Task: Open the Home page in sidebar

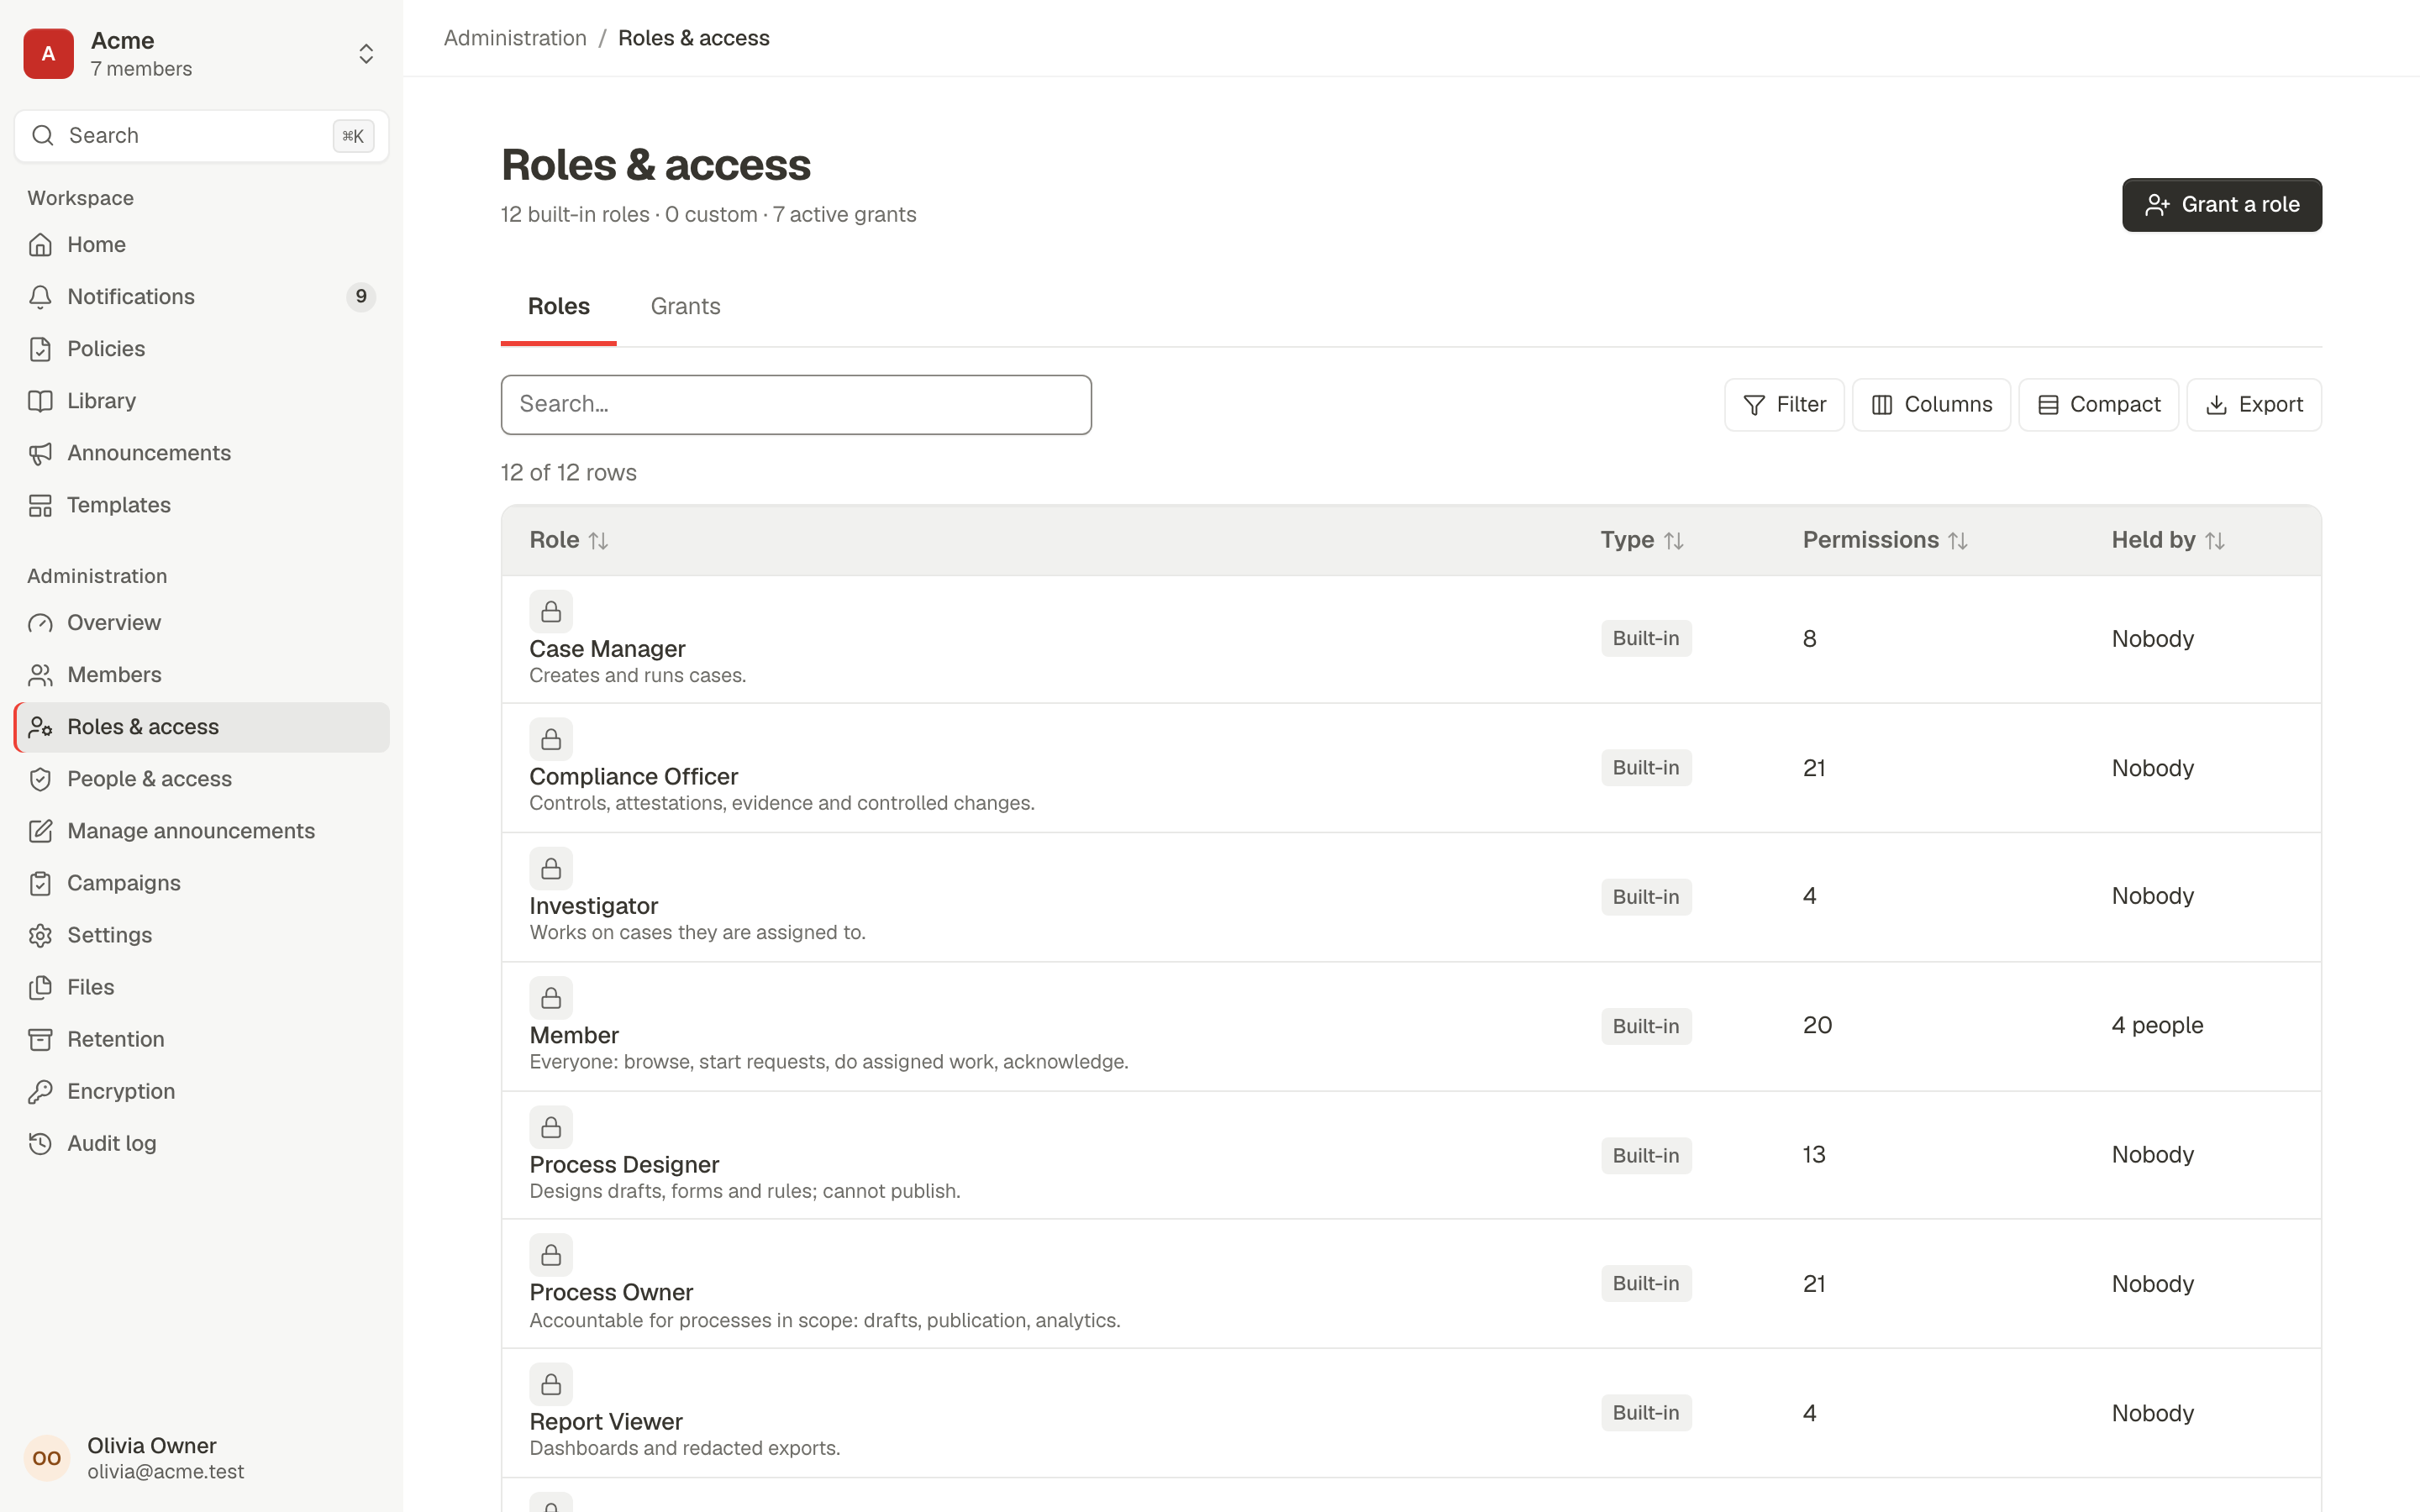Action: 201,245
